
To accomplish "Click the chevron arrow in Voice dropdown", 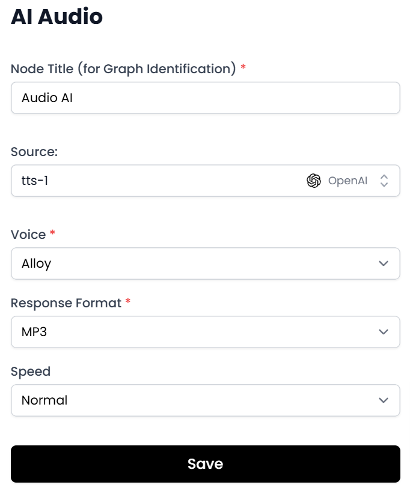I will point(384,264).
